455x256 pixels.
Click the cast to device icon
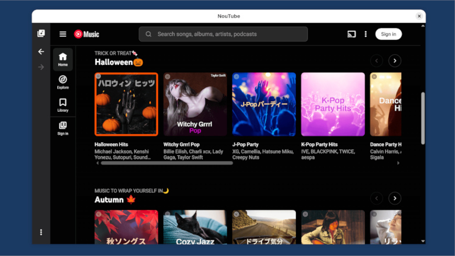pos(352,34)
